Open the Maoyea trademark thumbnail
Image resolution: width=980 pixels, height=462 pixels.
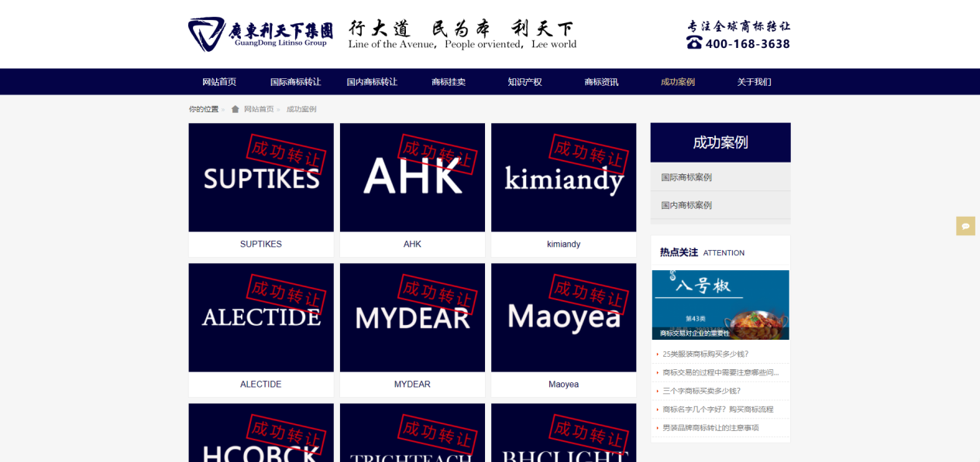pyautogui.click(x=564, y=317)
